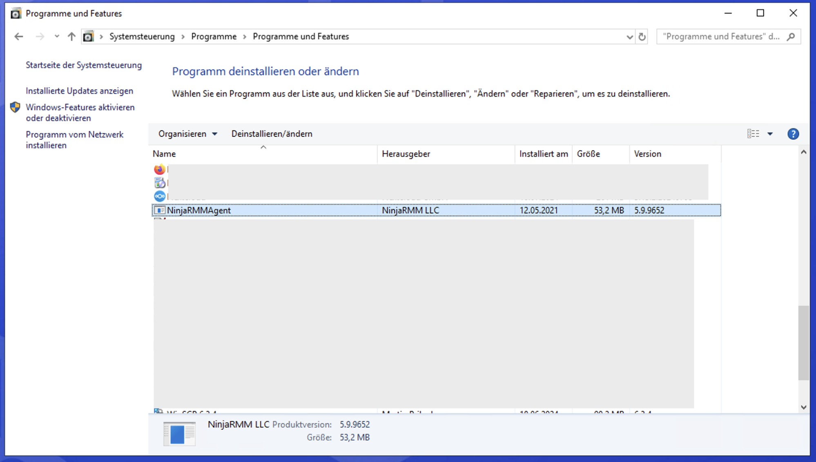
Task: Click the shield icon beside Windows-Features
Action: click(15, 107)
